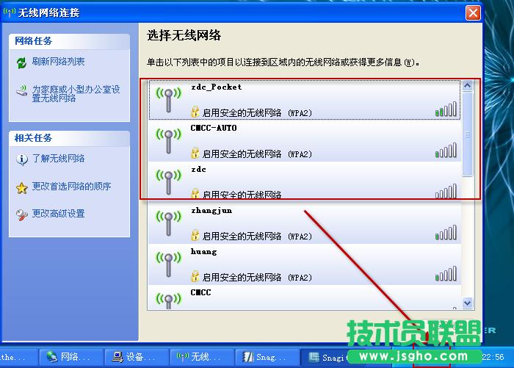Select the zhangjun network antenna icon
This screenshot has height=368, width=514.
pos(168,223)
